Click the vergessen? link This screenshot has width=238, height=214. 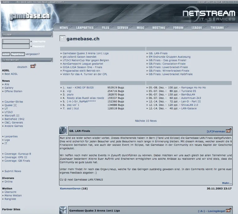[32, 54]
